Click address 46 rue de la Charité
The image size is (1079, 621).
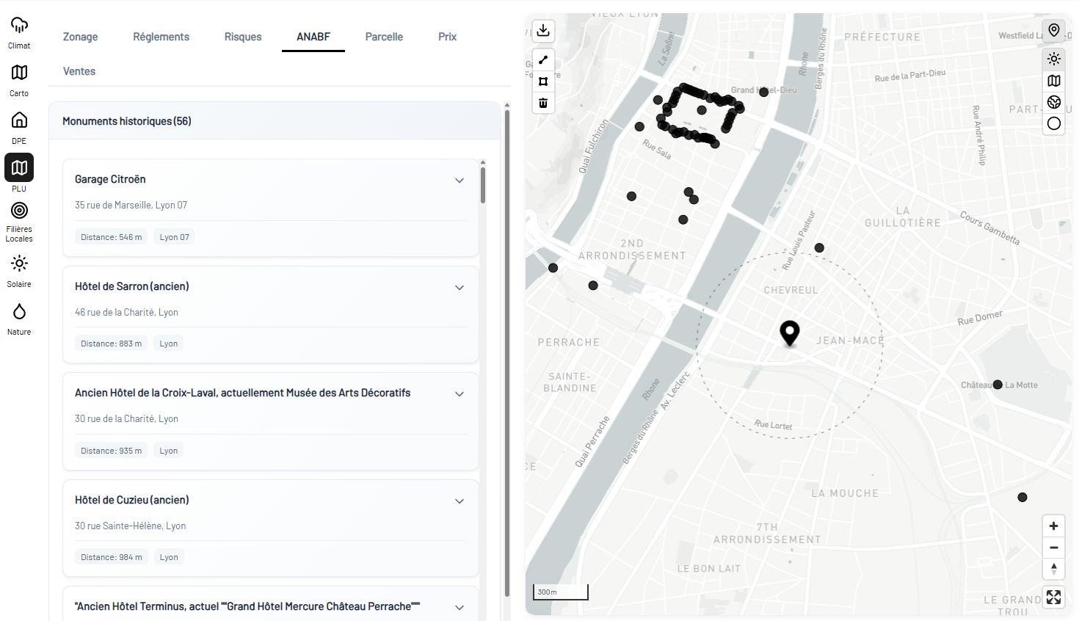pyautogui.click(x=126, y=312)
